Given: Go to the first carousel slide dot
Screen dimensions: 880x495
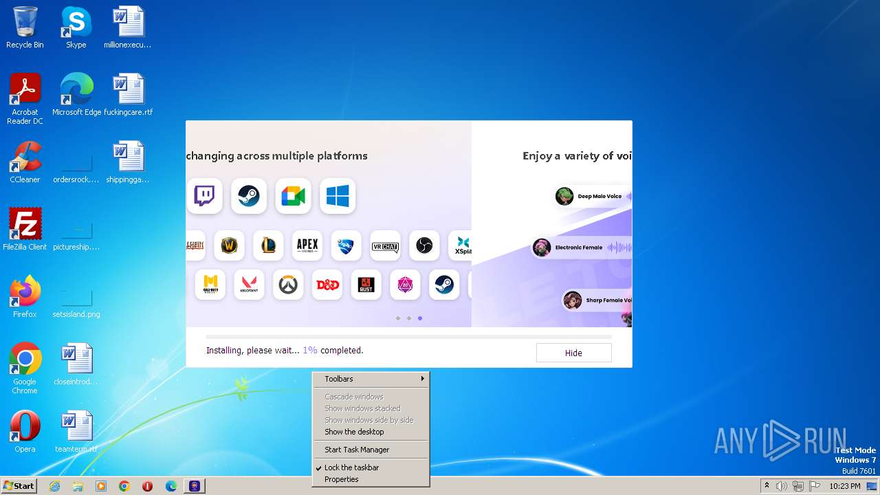Looking at the screenshot, I should [x=398, y=318].
